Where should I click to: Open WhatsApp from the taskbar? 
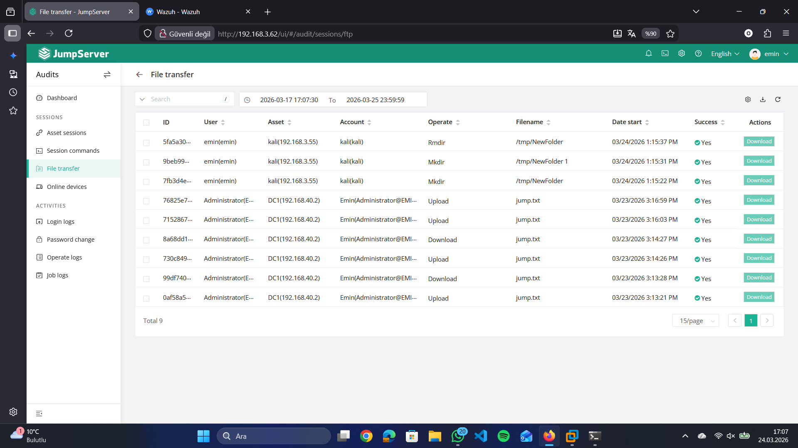click(x=458, y=436)
